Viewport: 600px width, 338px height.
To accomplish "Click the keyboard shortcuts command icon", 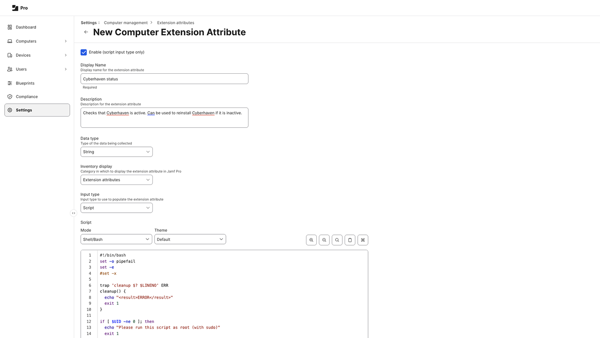I will pyautogui.click(x=362, y=240).
